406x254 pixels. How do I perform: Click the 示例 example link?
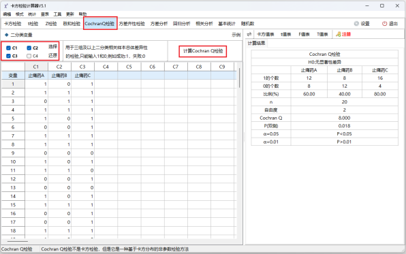point(236,35)
